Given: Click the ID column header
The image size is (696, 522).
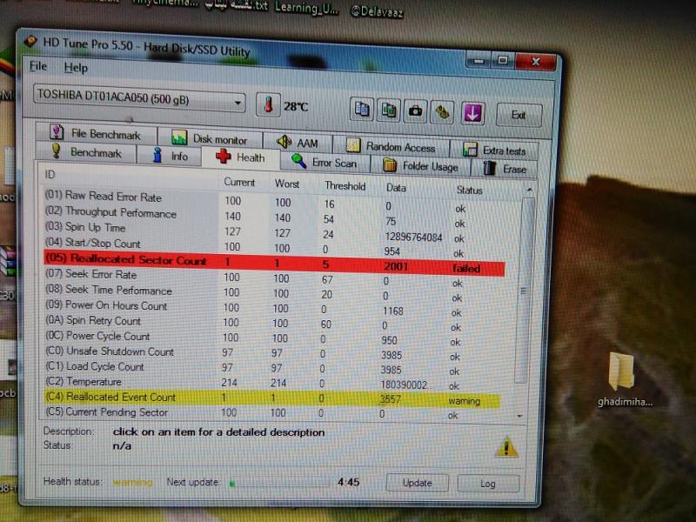Looking at the screenshot, I should [x=50, y=174].
